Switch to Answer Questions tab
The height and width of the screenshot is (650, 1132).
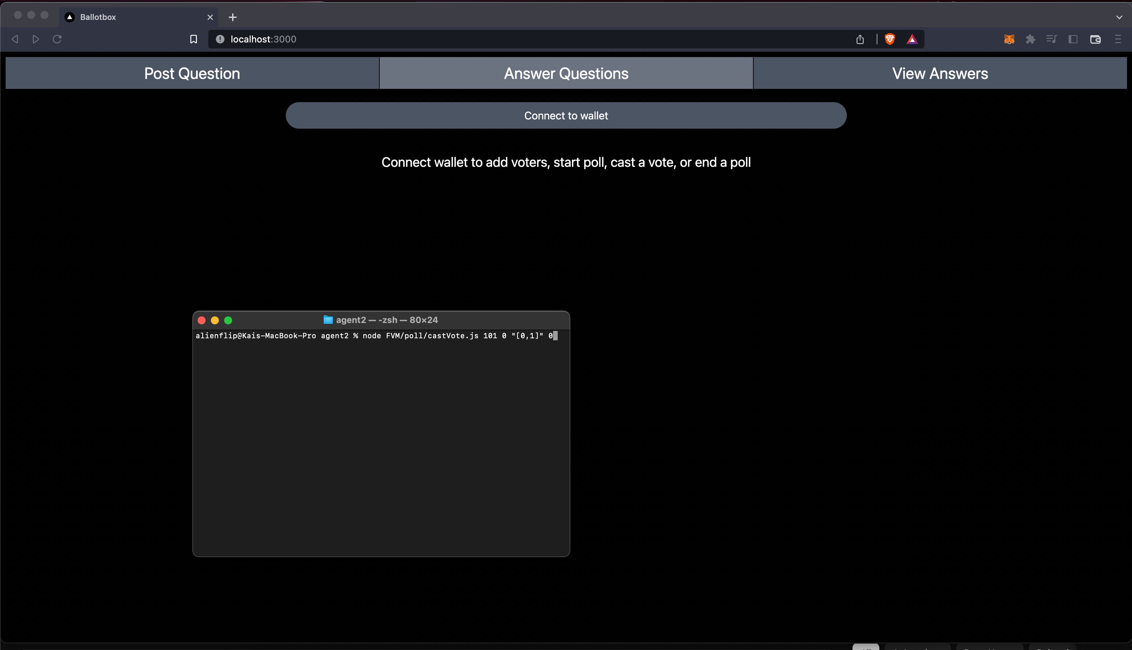(566, 73)
